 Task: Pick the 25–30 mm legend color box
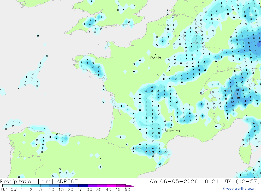point(83,186)
